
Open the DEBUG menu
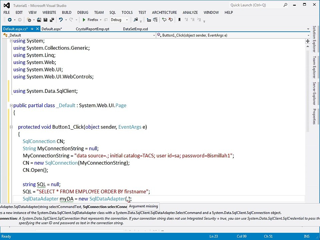coord(83,12)
